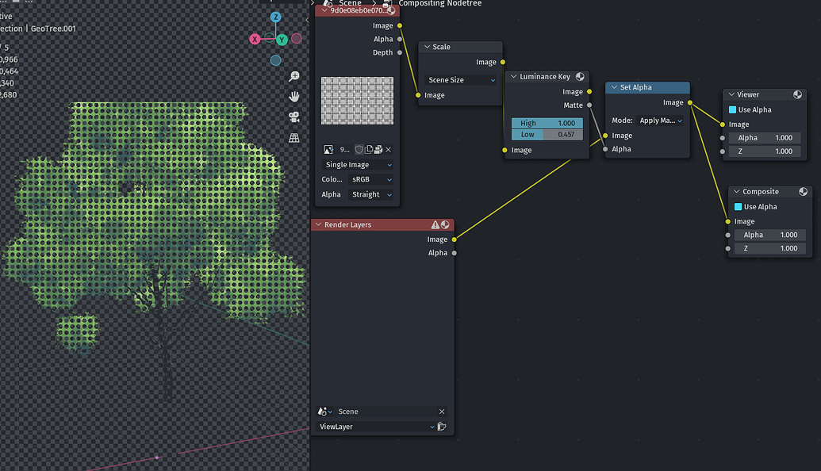Collapse the Viewer node
Screen dimensions: 821x471
click(x=731, y=94)
